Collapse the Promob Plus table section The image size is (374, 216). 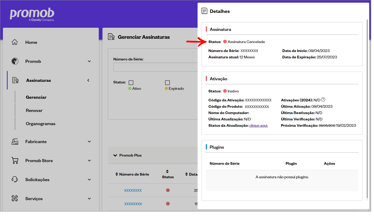[x=115, y=155]
